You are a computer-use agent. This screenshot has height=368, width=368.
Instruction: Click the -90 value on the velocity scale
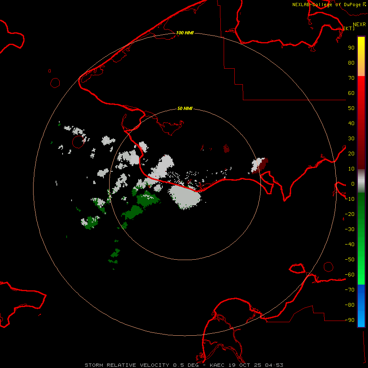click(x=350, y=320)
